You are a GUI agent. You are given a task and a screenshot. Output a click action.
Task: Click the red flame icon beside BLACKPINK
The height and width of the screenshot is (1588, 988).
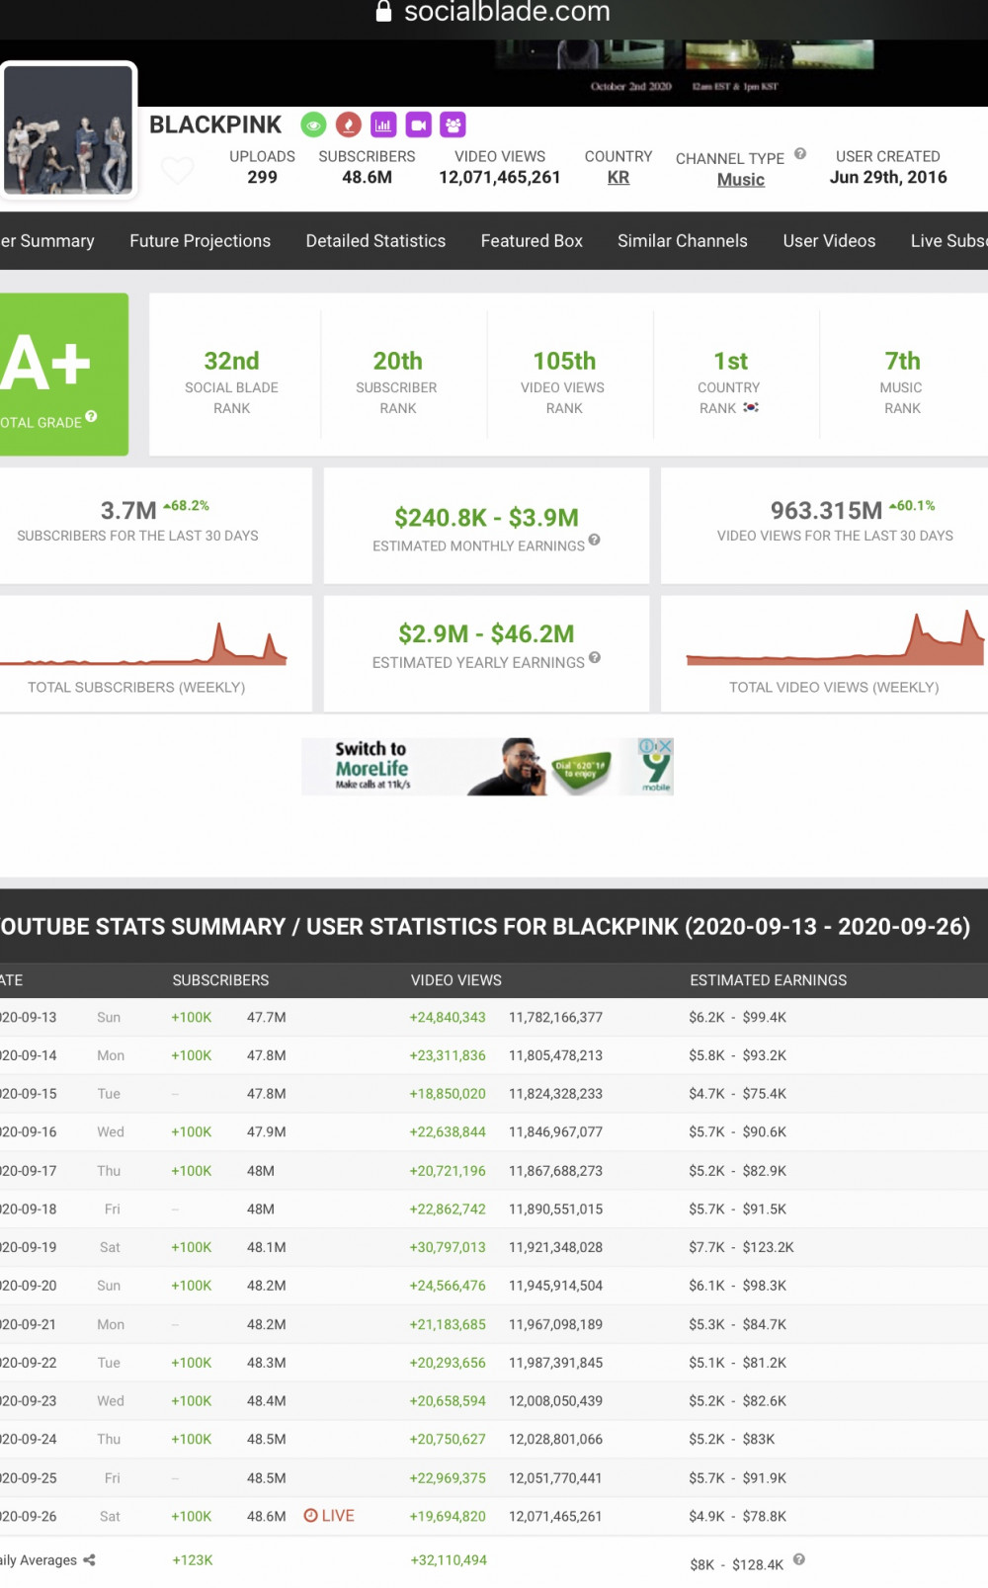point(349,125)
